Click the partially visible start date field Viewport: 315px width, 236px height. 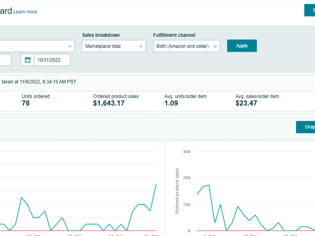click(5, 60)
